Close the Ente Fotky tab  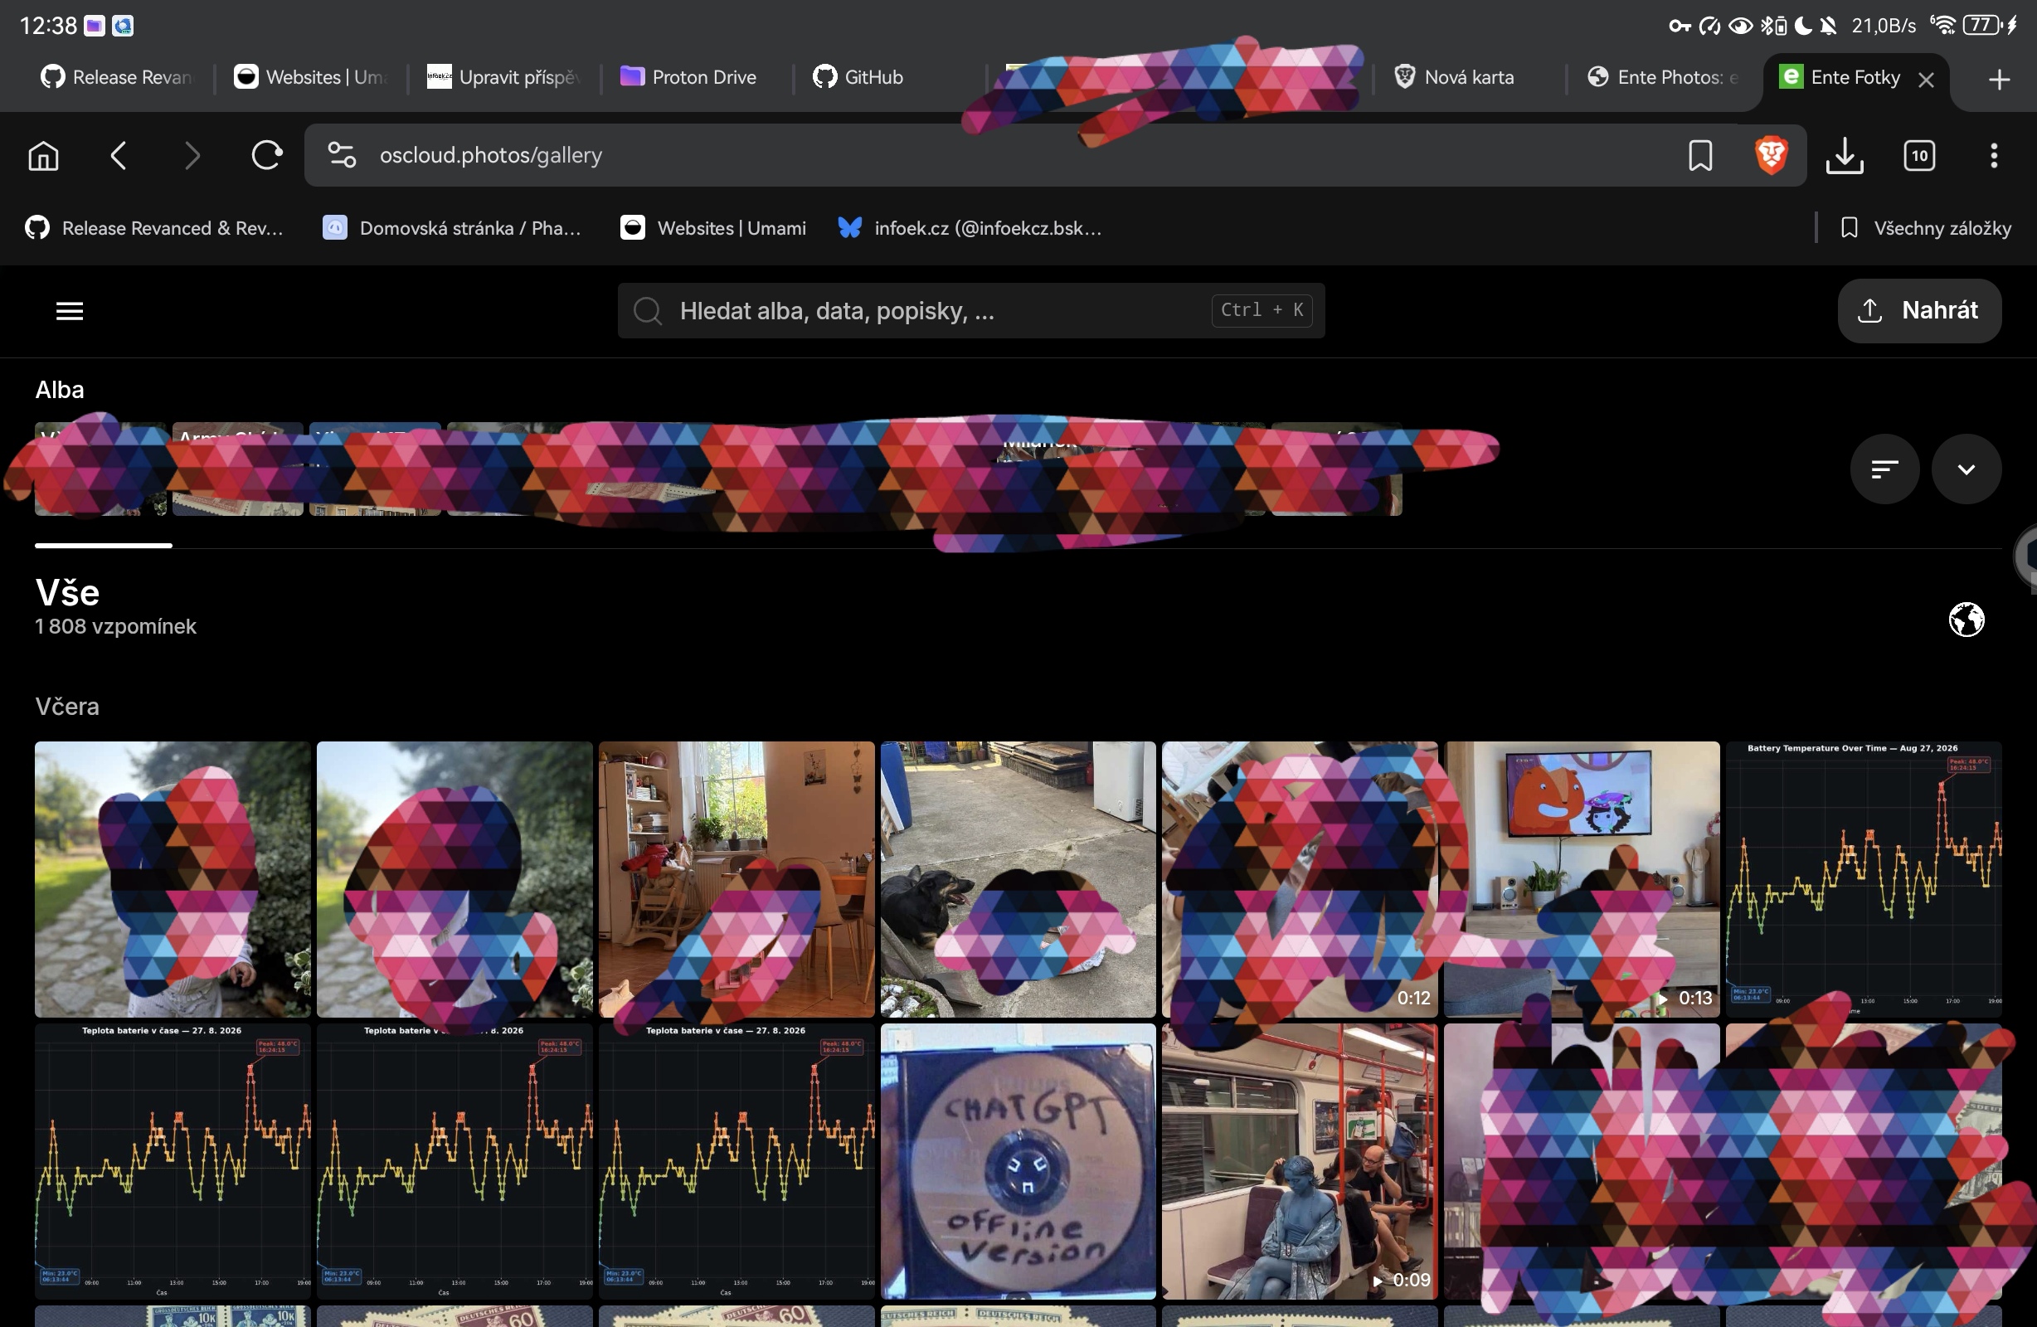coord(1926,79)
